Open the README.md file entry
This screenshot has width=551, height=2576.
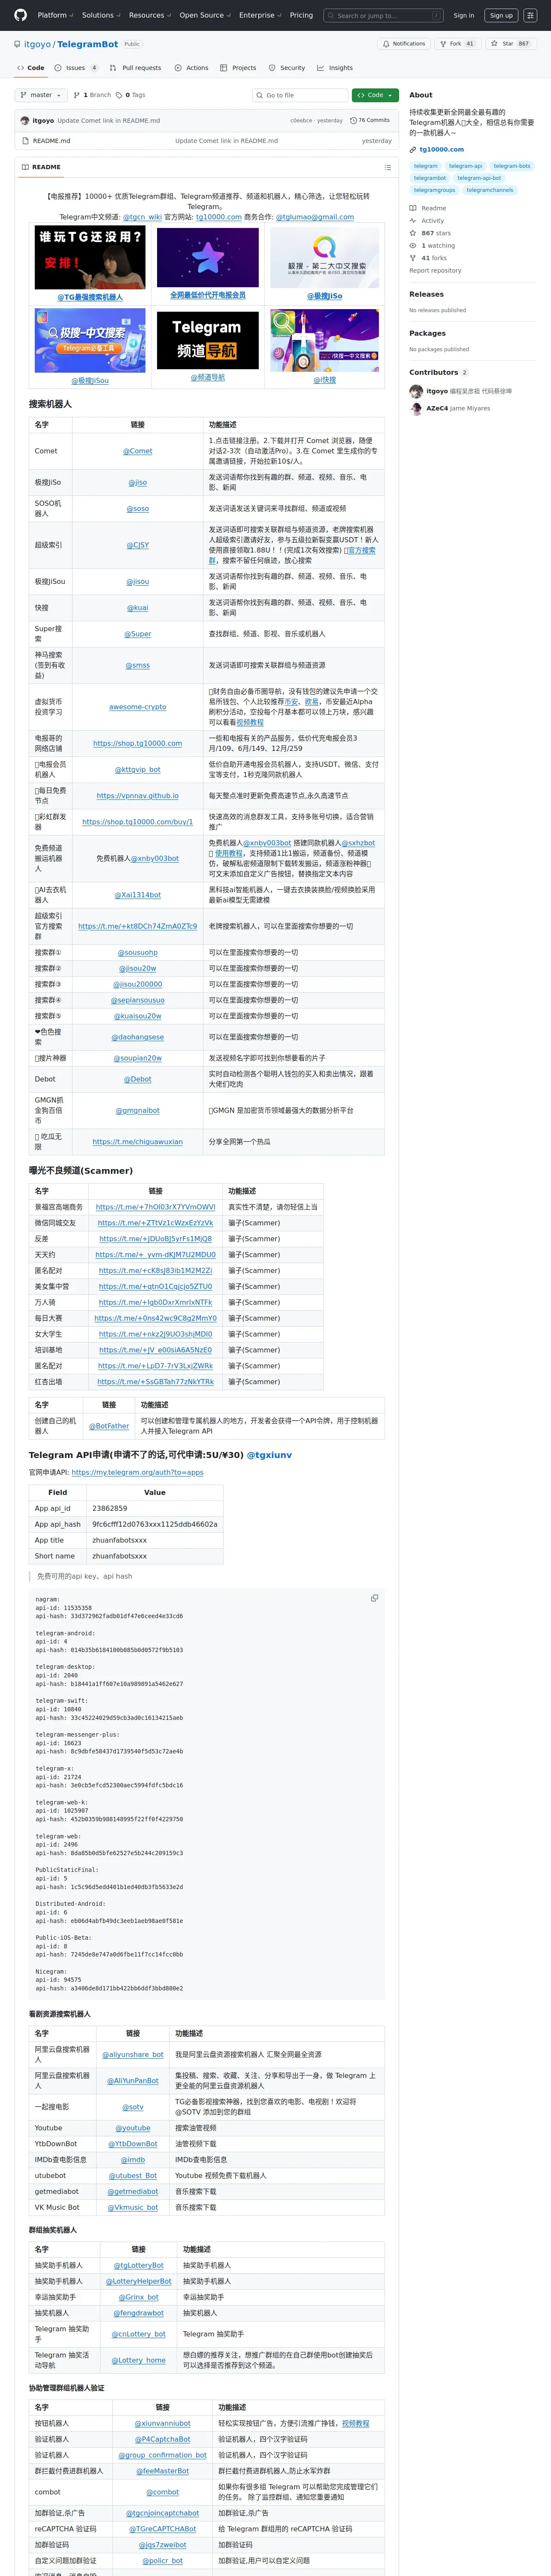(x=51, y=141)
